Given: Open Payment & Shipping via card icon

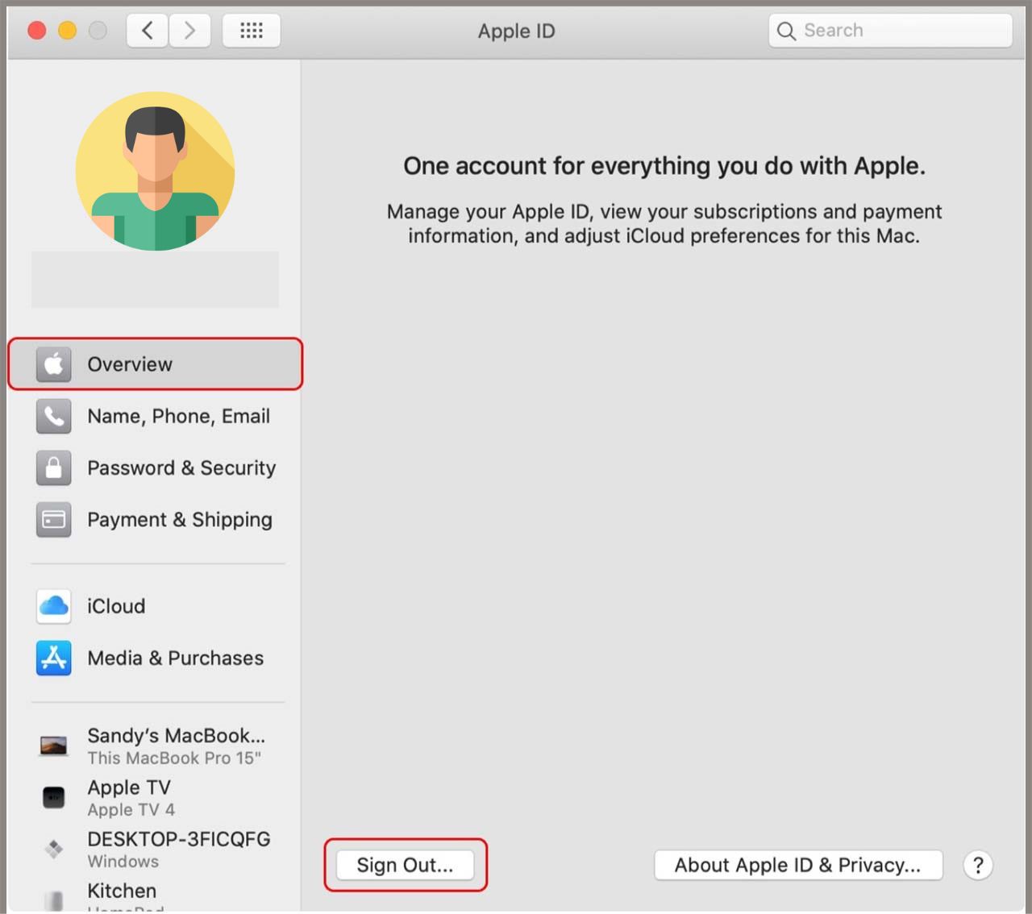Looking at the screenshot, I should click(53, 520).
